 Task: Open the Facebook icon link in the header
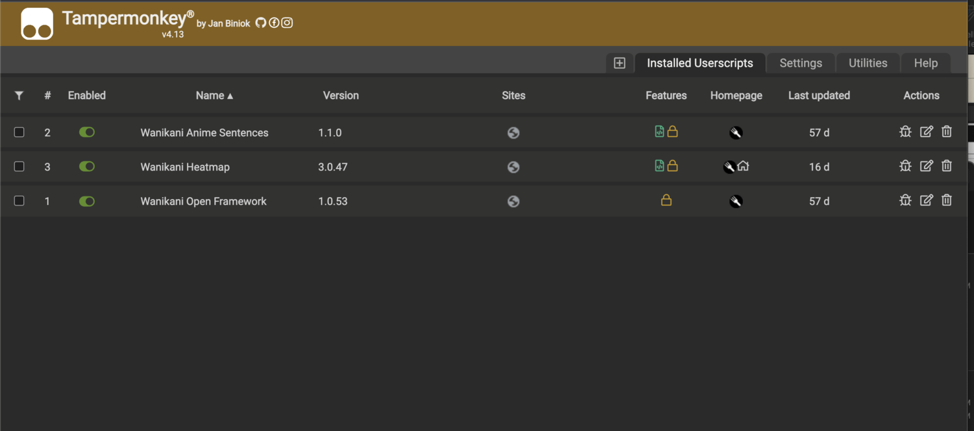274,23
